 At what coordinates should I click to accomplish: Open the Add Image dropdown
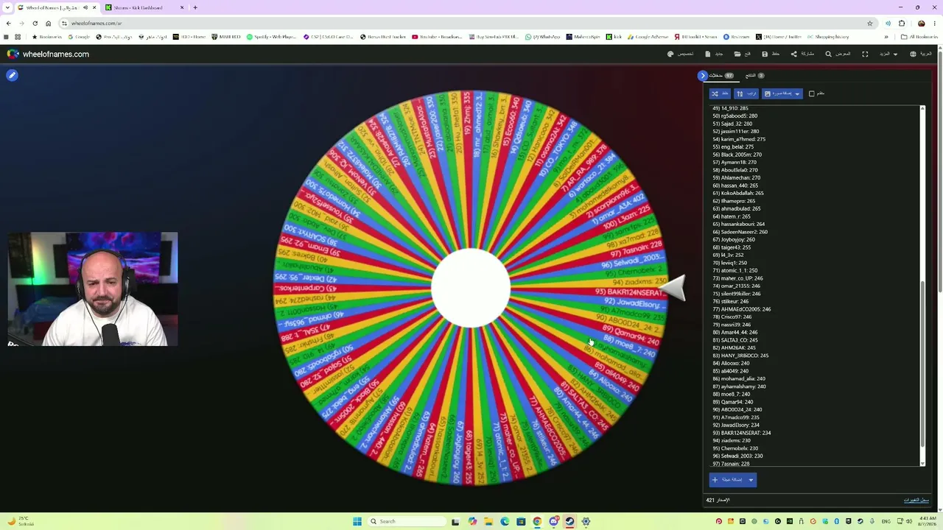click(x=782, y=93)
